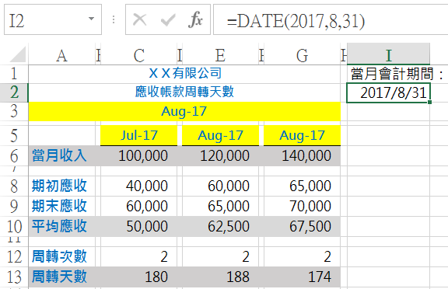Click the fill handle of cell I2
The image size is (448, 289).
(429, 102)
